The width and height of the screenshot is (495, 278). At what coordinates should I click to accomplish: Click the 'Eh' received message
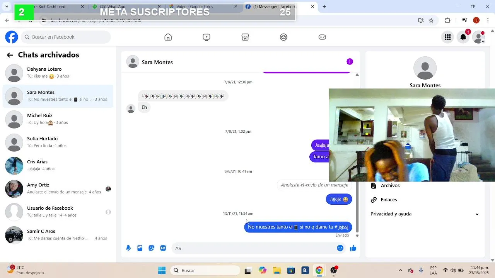tap(144, 107)
